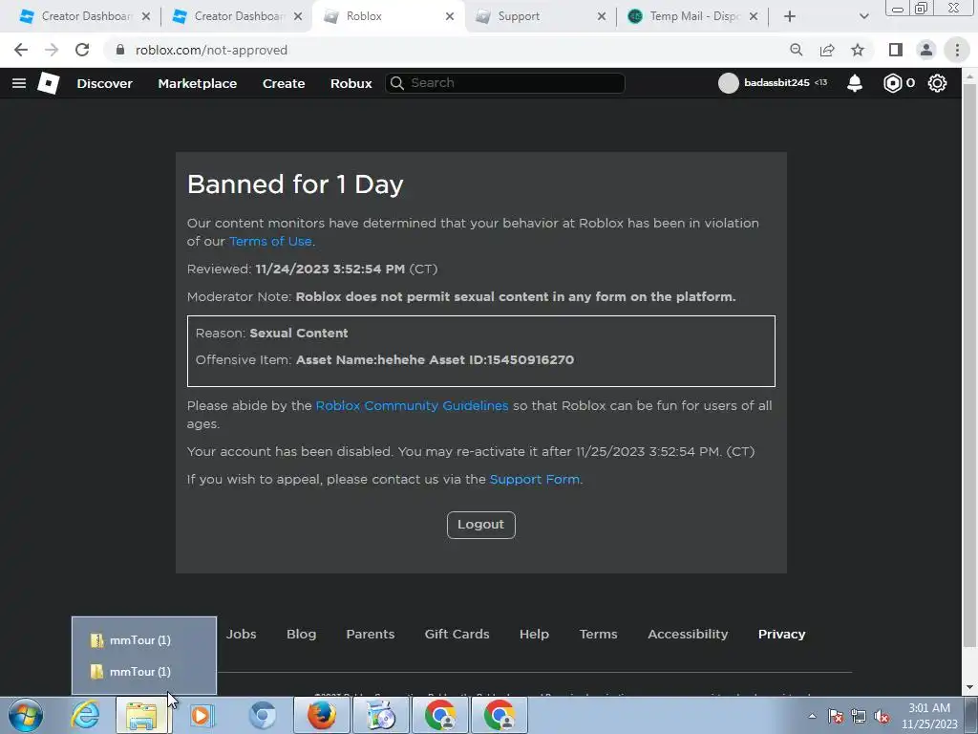978x734 pixels.
Task: Open the Parents footer link
Action: 370,635
